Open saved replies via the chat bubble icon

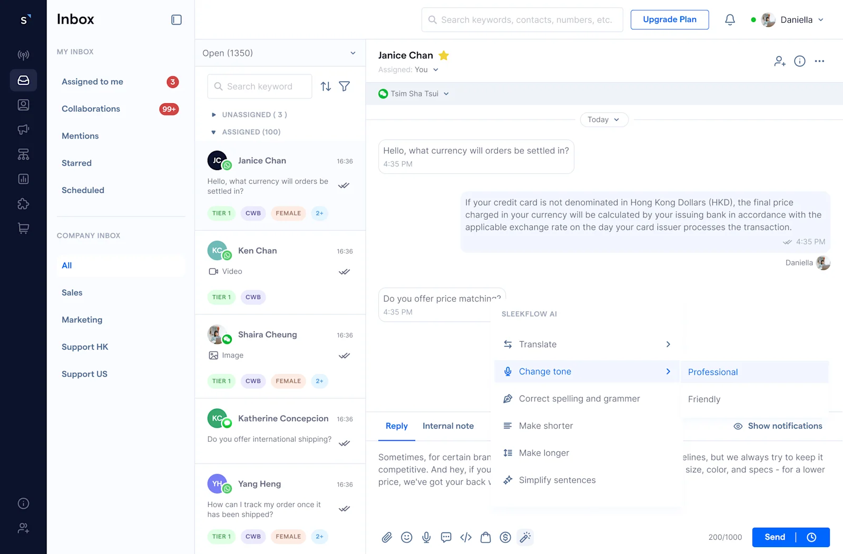click(446, 537)
